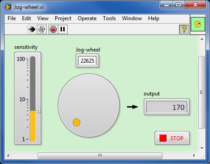Click the 1 scale mark on slider

pos(23,139)
